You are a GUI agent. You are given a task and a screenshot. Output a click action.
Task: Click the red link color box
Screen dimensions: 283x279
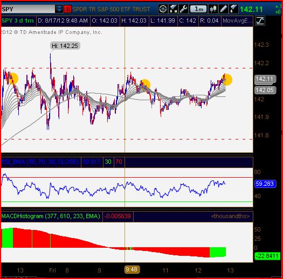(67, 9)
